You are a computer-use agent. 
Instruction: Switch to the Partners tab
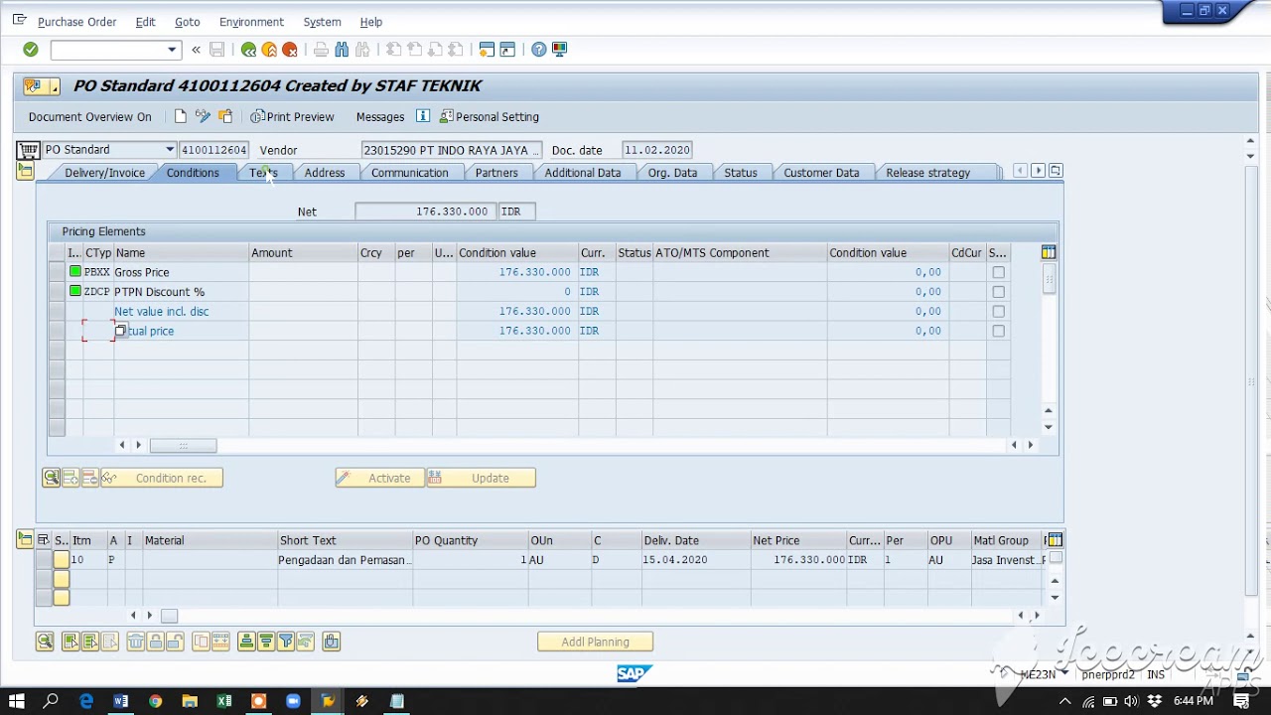tap(496, 173)
